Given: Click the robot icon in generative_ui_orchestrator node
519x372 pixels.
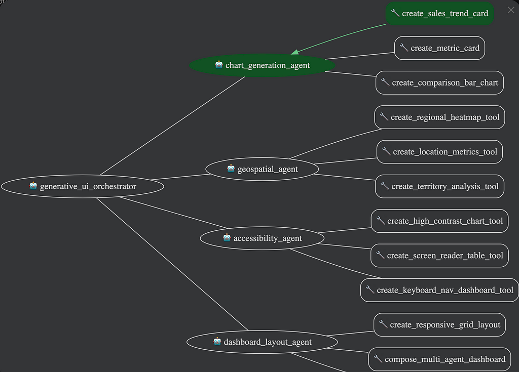Looking at the screenshot, I should (x=33, y=186).
